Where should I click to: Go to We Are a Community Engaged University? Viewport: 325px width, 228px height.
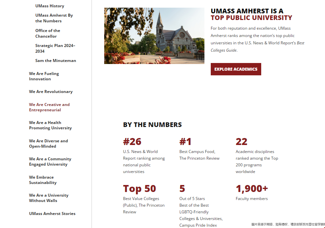(x=50, y=162)
